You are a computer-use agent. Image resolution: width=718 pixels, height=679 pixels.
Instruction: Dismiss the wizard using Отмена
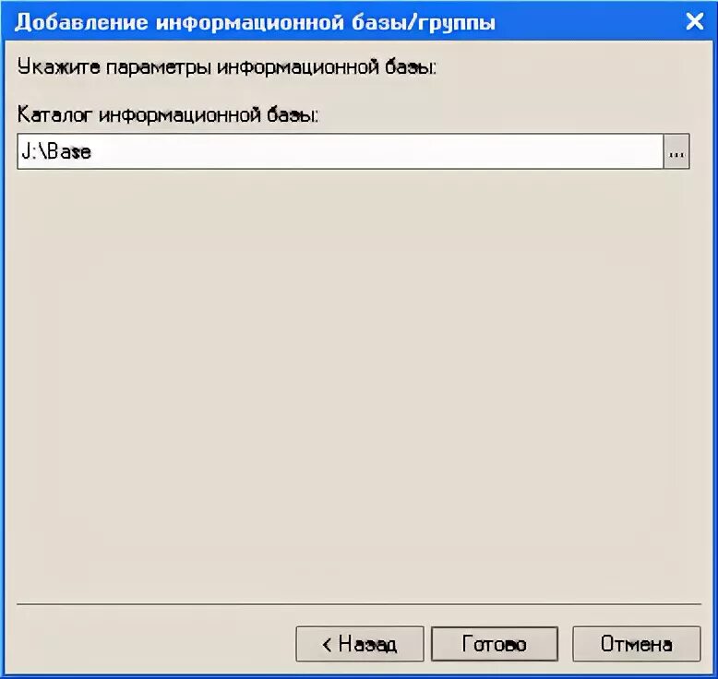[637, 644]
